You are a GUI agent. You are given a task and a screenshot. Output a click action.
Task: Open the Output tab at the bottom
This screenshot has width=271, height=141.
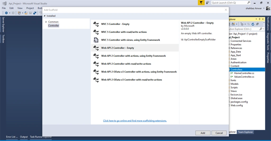click(24, 137)
